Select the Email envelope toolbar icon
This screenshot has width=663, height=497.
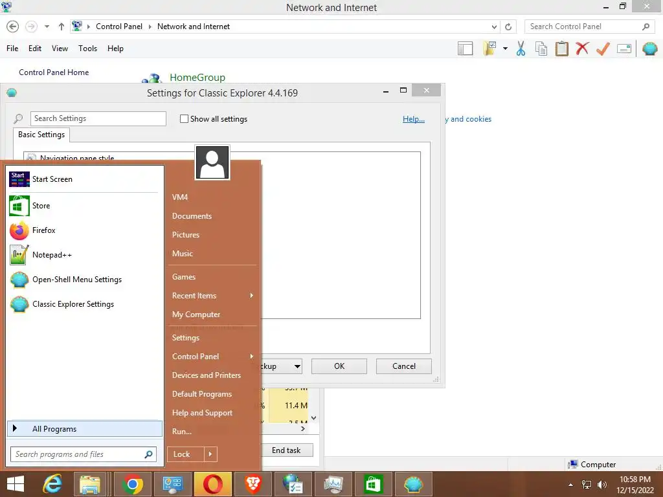624,49
